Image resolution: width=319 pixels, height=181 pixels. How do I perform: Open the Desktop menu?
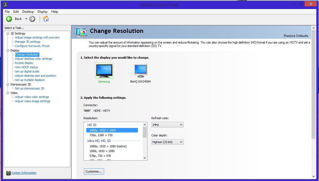(x=28, y=12)
